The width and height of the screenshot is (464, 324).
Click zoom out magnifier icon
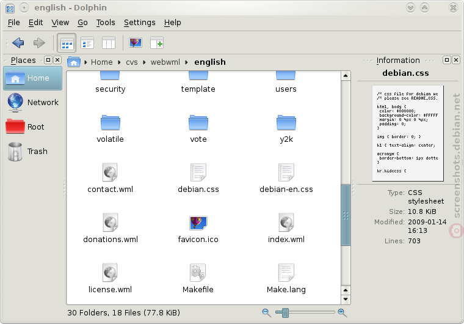pos(266,312)
